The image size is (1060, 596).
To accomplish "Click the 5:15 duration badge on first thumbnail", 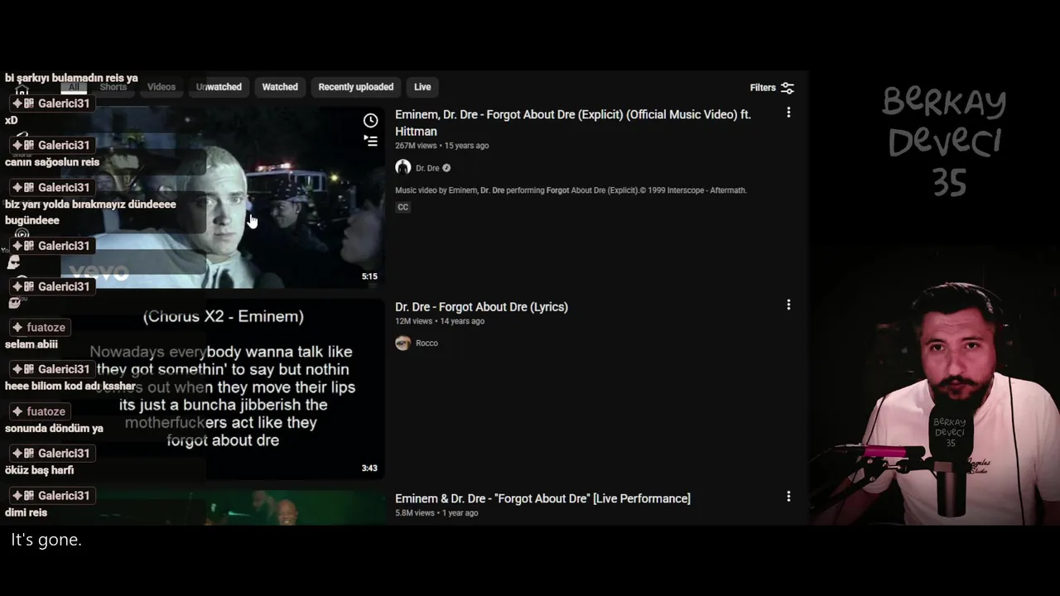I will click(x=369, y=276).
